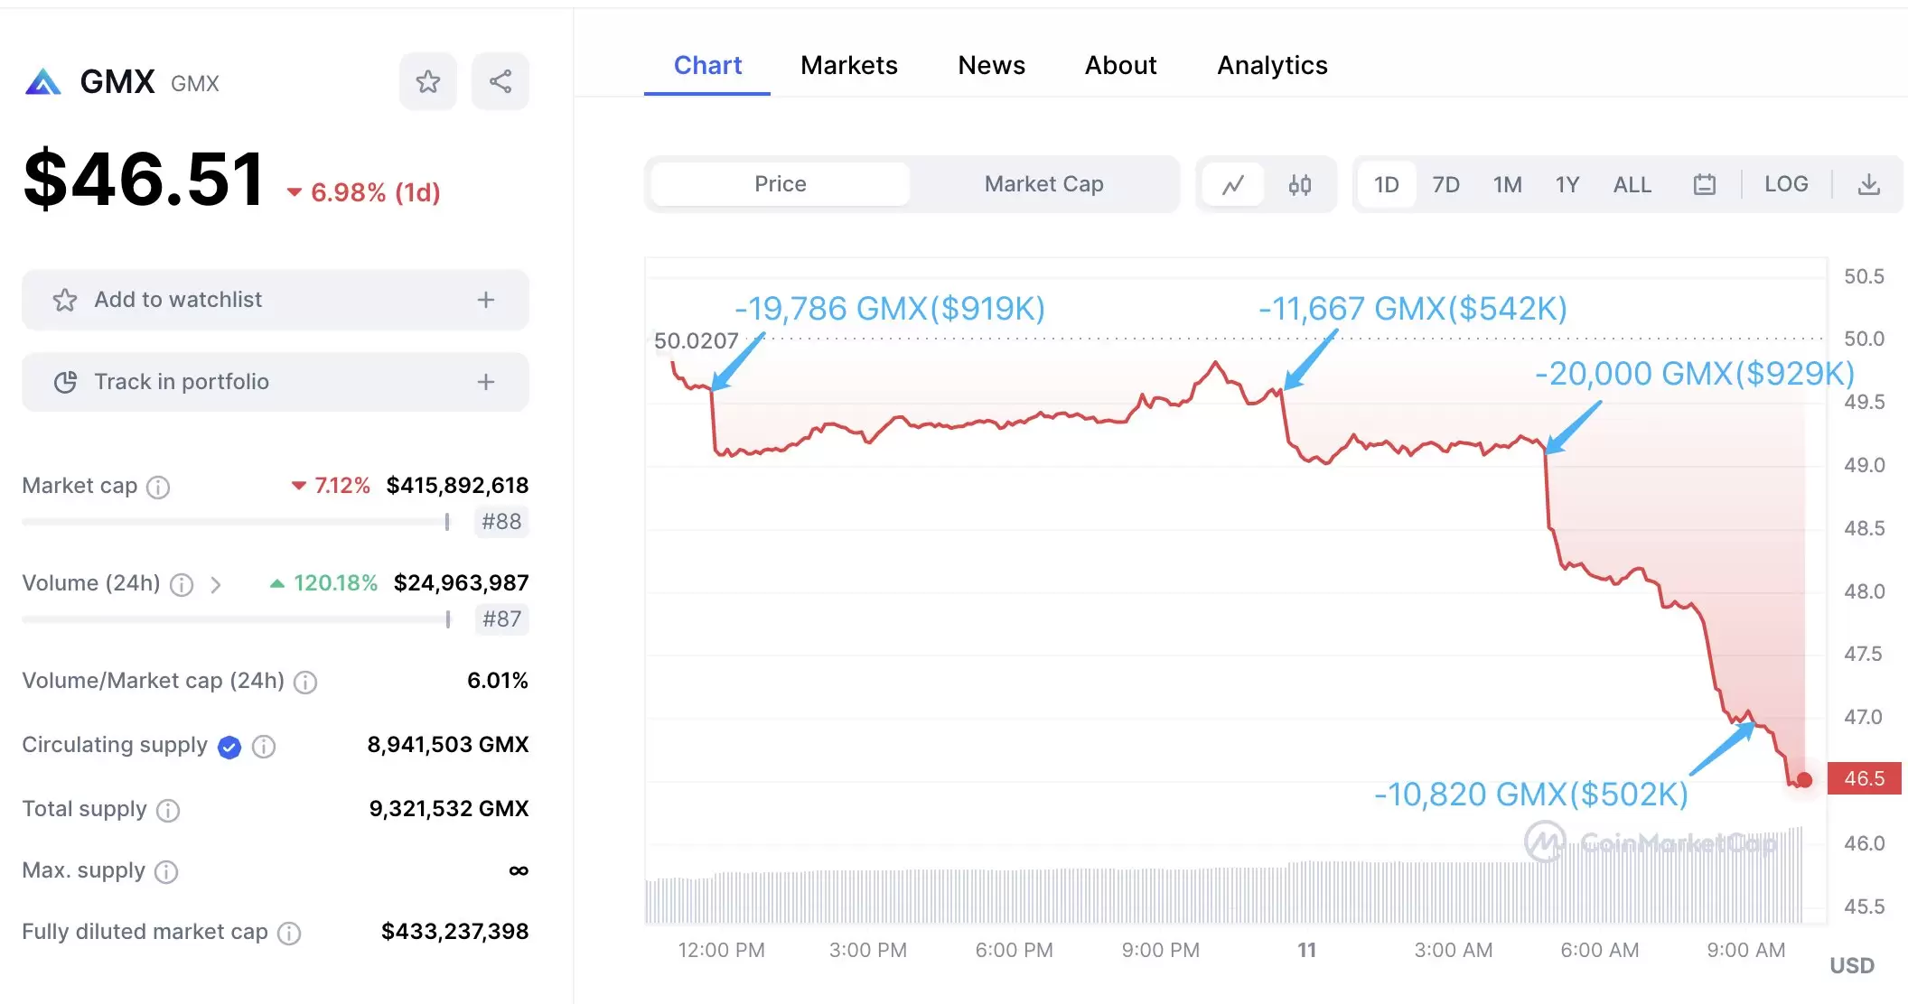Toggle chart to Market Cap view

coord(1043,184)
